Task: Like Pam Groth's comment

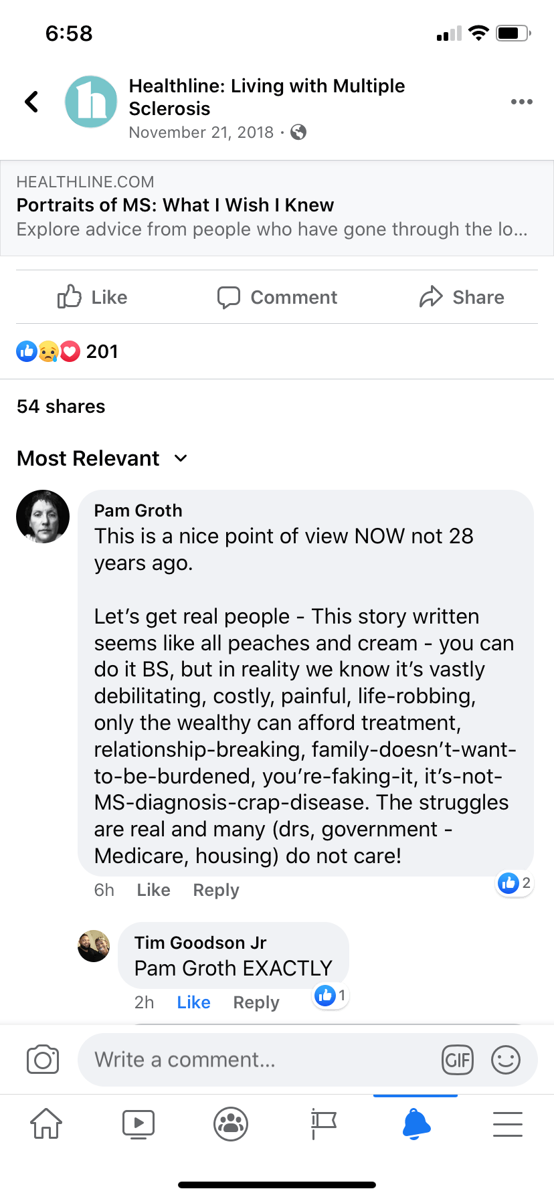Action: (x=153, y=890)
